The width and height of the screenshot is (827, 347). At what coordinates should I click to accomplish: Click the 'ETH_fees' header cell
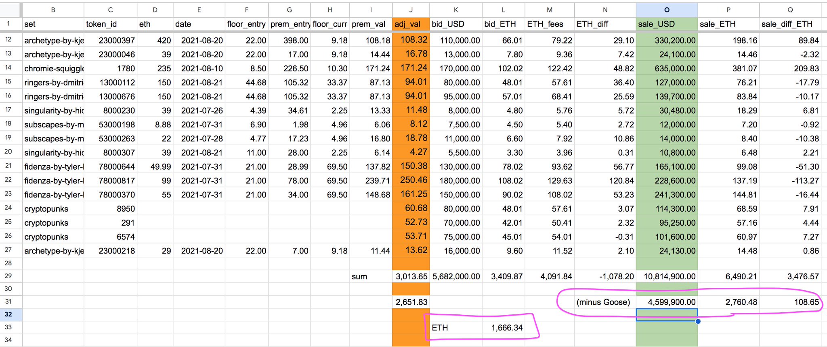point(550,24)
